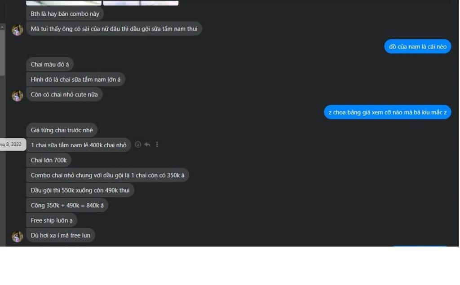Click 'Bth là hay bán combo này' message
The width and height of the screenshot is (460, 285).
coord(65,13)
